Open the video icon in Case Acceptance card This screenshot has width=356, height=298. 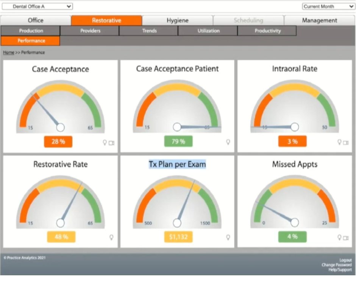tap(111, 143)
